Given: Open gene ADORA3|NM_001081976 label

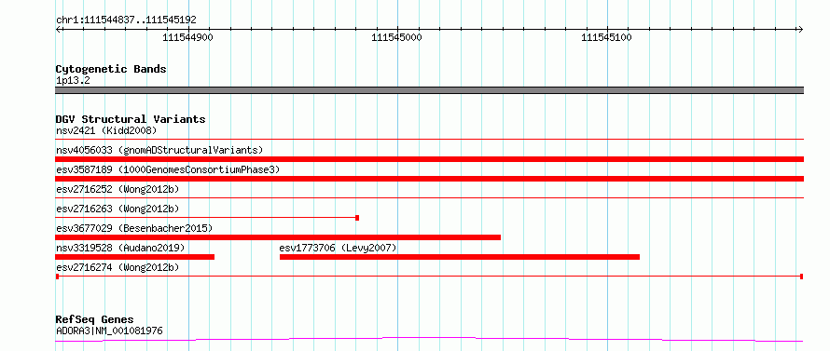Looking at the screenshot, I should coord(109,331).
